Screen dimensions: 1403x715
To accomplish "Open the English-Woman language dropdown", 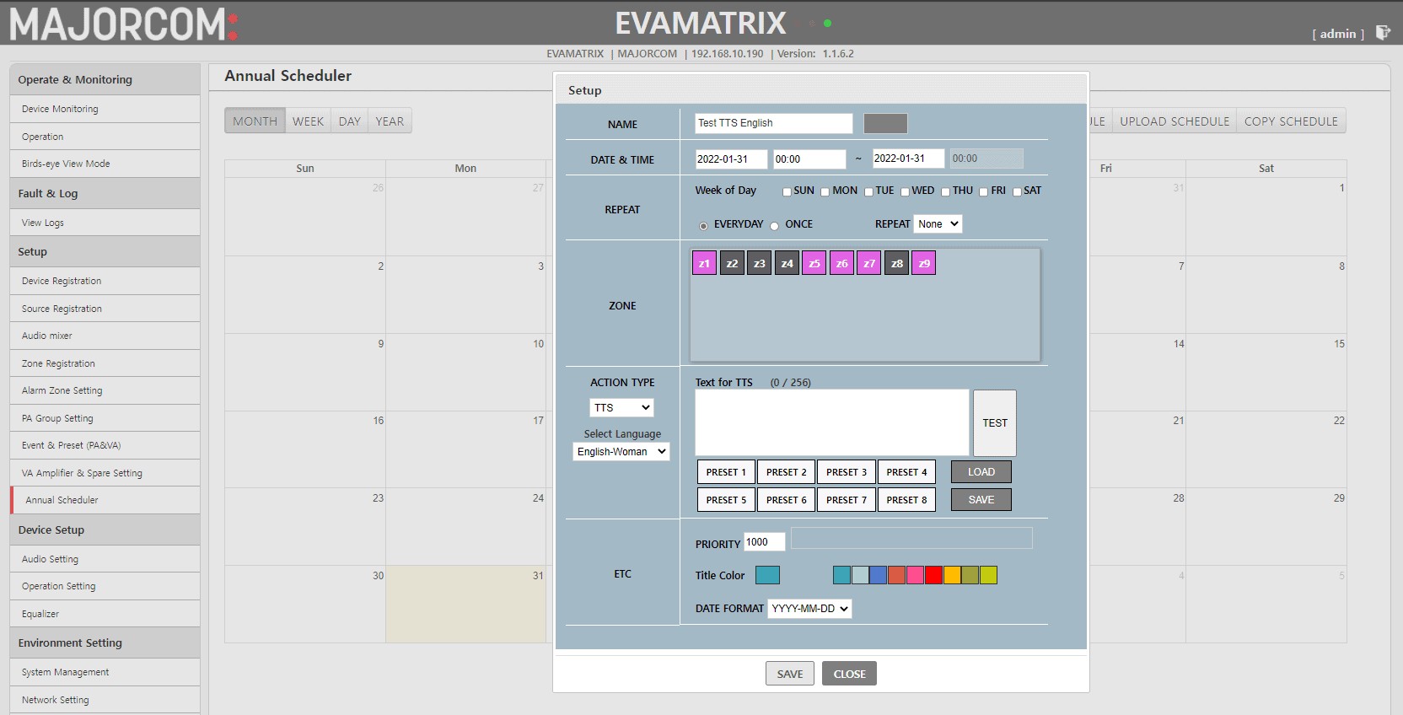I will click(x=621, y=452).
